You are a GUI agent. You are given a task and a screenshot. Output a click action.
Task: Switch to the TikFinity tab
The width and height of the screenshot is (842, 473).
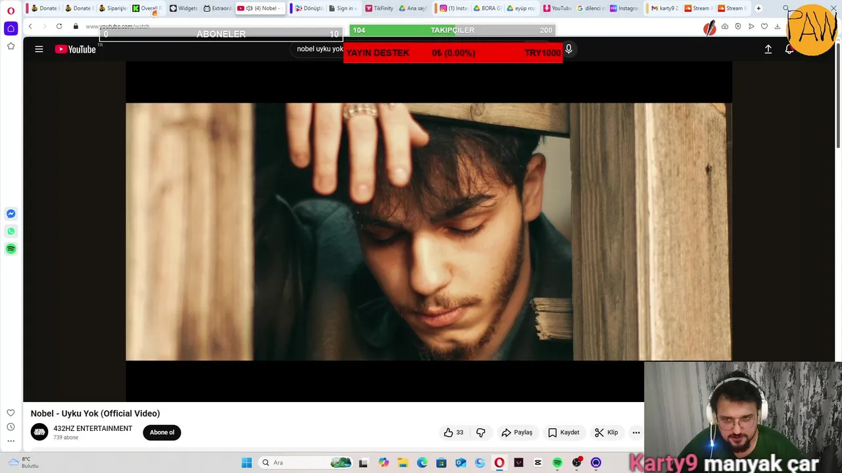pos(378,9)
